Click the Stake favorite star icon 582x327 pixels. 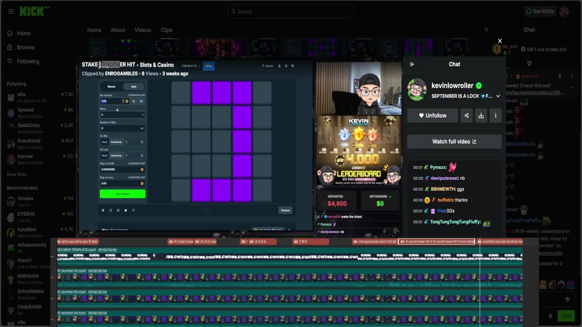(125, 210)
